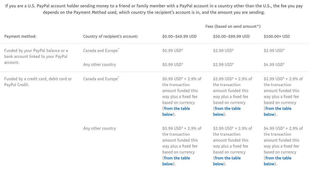The height and width of the screenshot is (172, 309).
Task: Open 'from the table below' link, Canada/Europe $0.00–$49.99
Action: click(176, 111)
